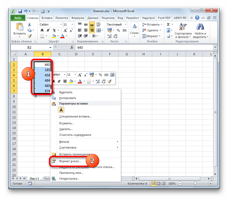Click the large Вставить paste button

pyautogui.click(x=20, y=29)
